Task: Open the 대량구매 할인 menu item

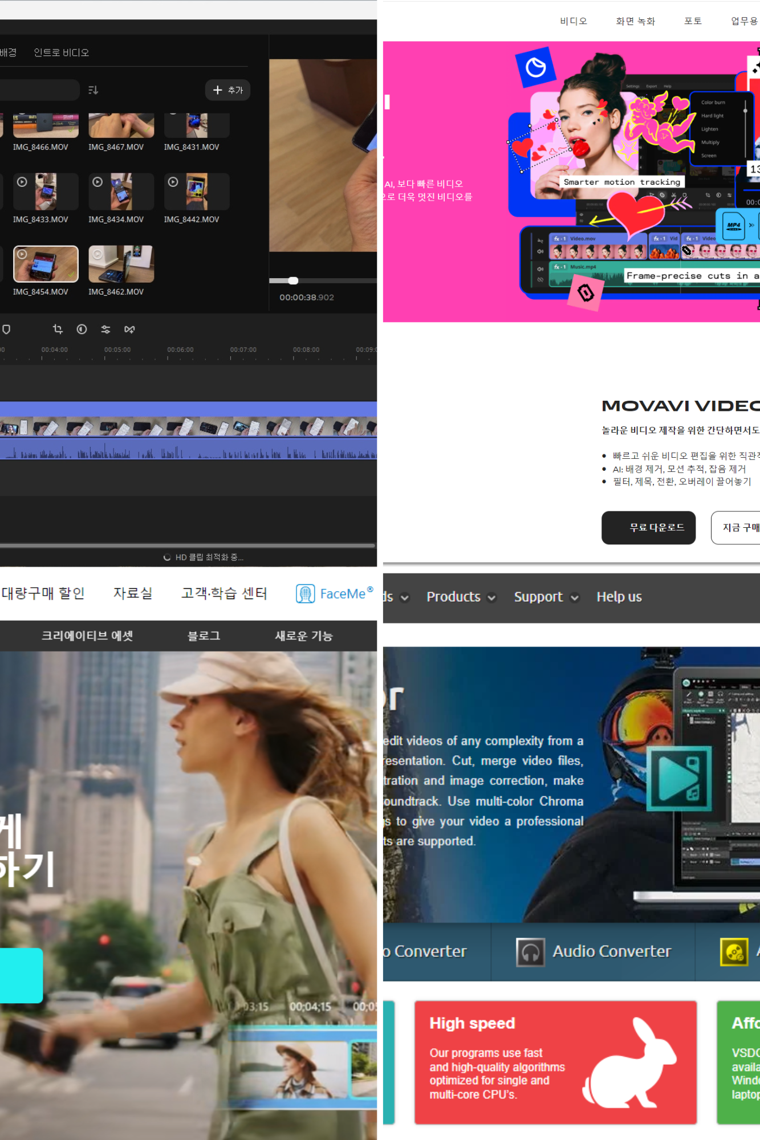Action: 43,593
